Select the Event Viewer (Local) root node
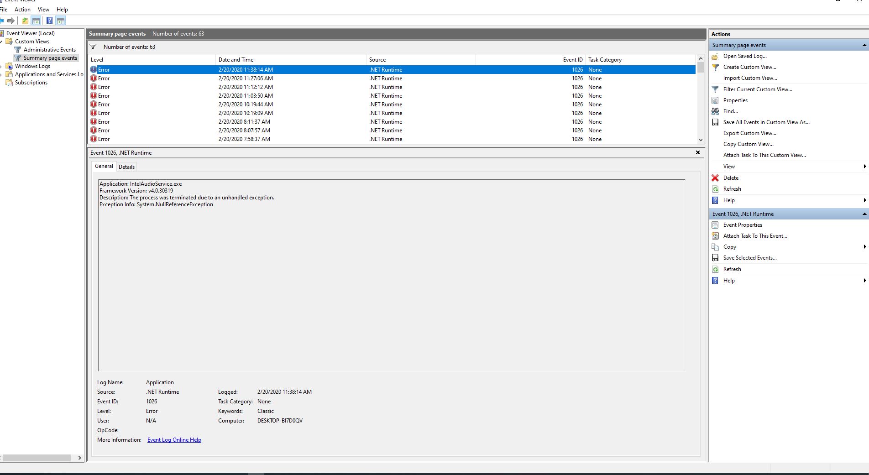The image size is (869, 475). pos(30,33)
